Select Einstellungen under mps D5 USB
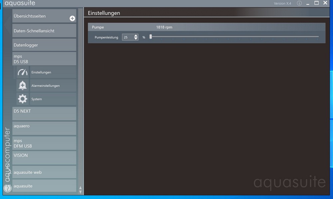This screenshot has width=333, height=199. click(53, 72)
